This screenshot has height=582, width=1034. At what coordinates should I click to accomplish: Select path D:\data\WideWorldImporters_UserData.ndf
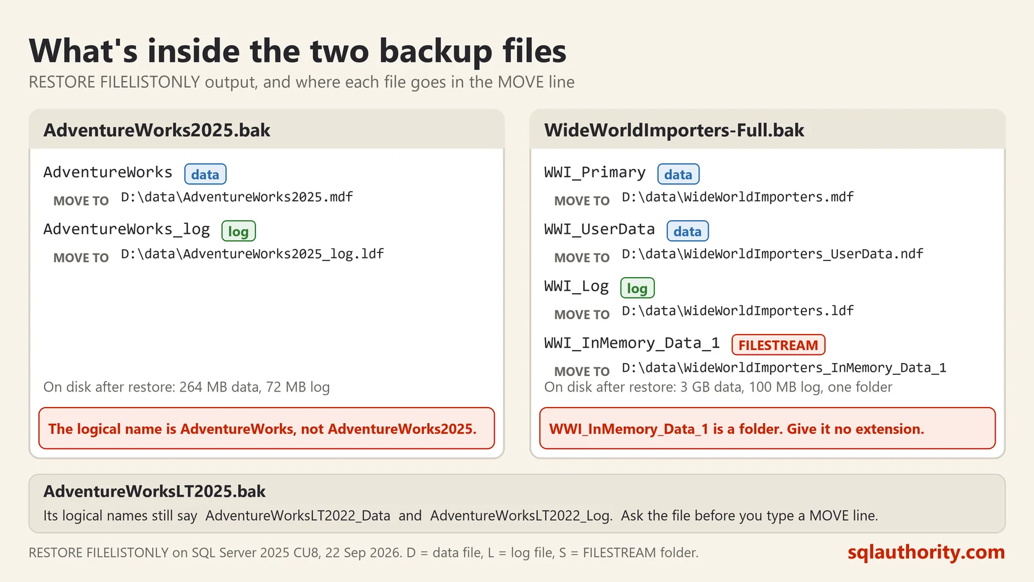pyautogui.click(x=772, y=254)
